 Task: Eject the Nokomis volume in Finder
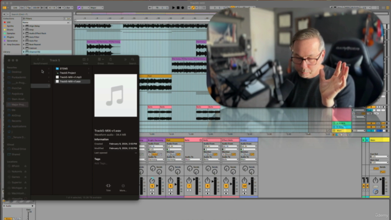tap(26, 172)
